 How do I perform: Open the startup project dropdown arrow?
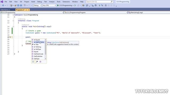pyautogui.click(x=73, y=5)
